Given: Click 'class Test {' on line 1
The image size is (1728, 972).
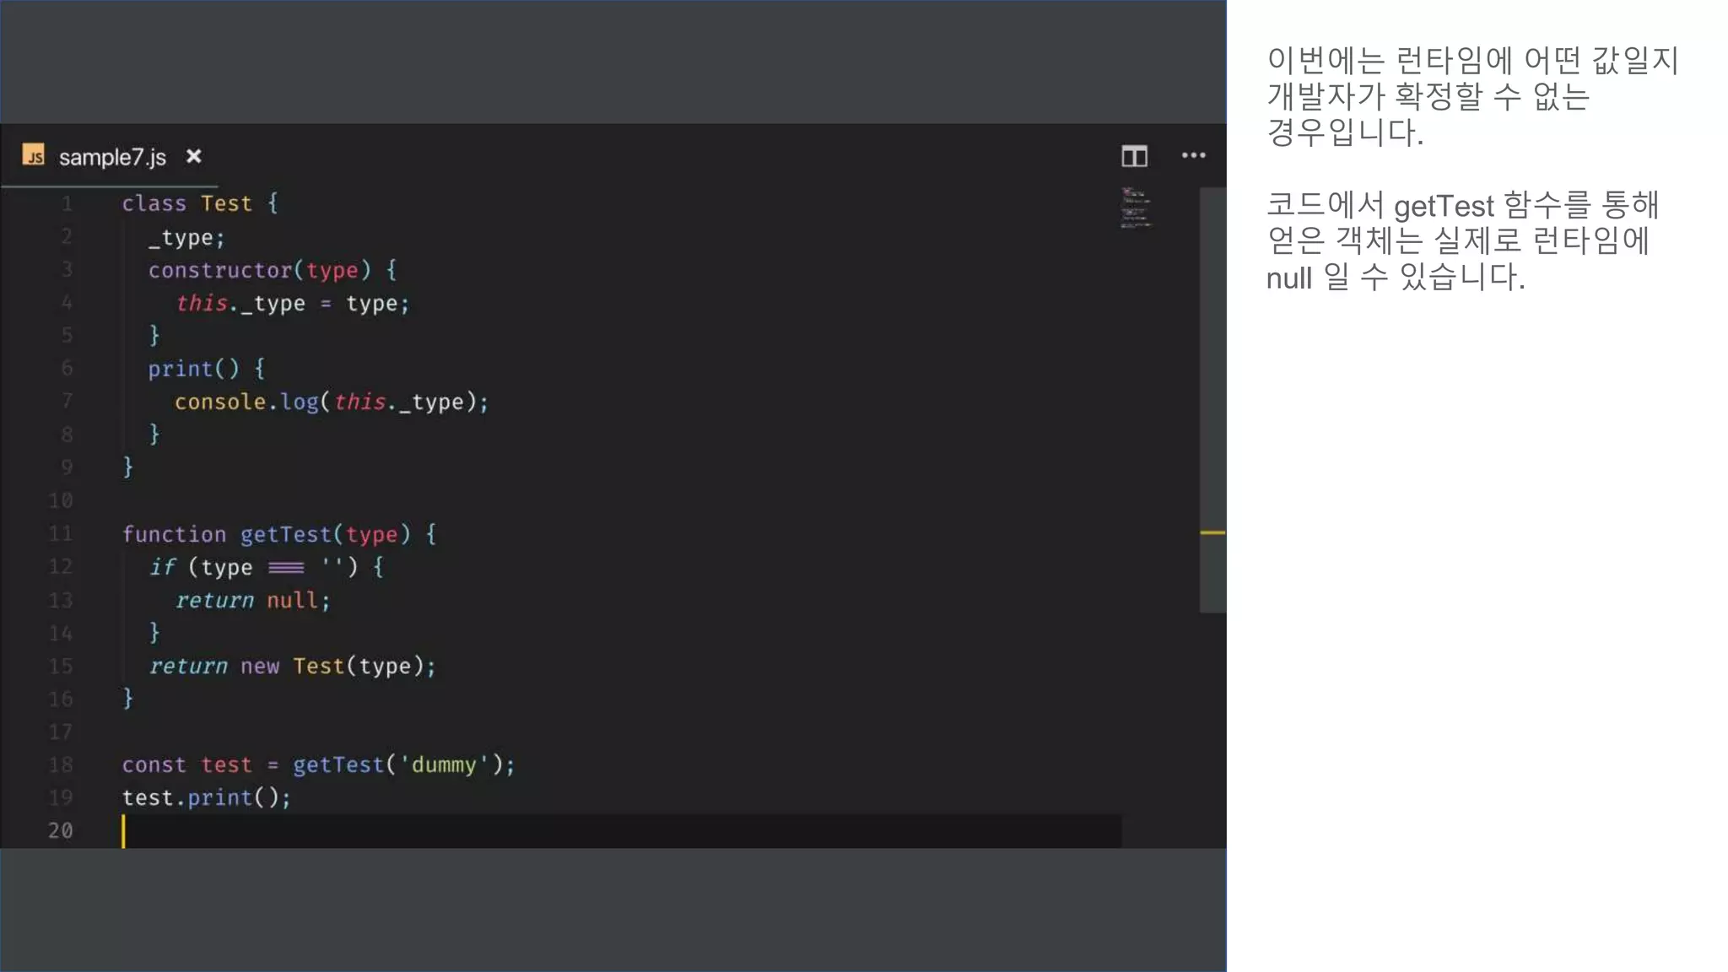Looking at the screenshot, I should [x=200, y=203].
